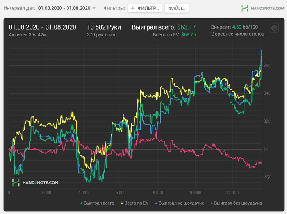Toggle green Выиграл всего legend dot
This screenshot has width=287, height=214.
click(81, 203)
